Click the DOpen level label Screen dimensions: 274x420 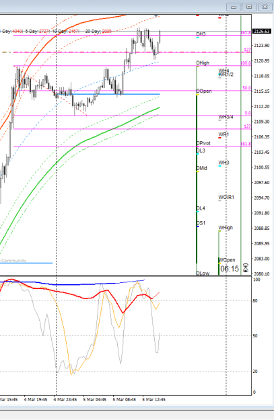point(204,91)
